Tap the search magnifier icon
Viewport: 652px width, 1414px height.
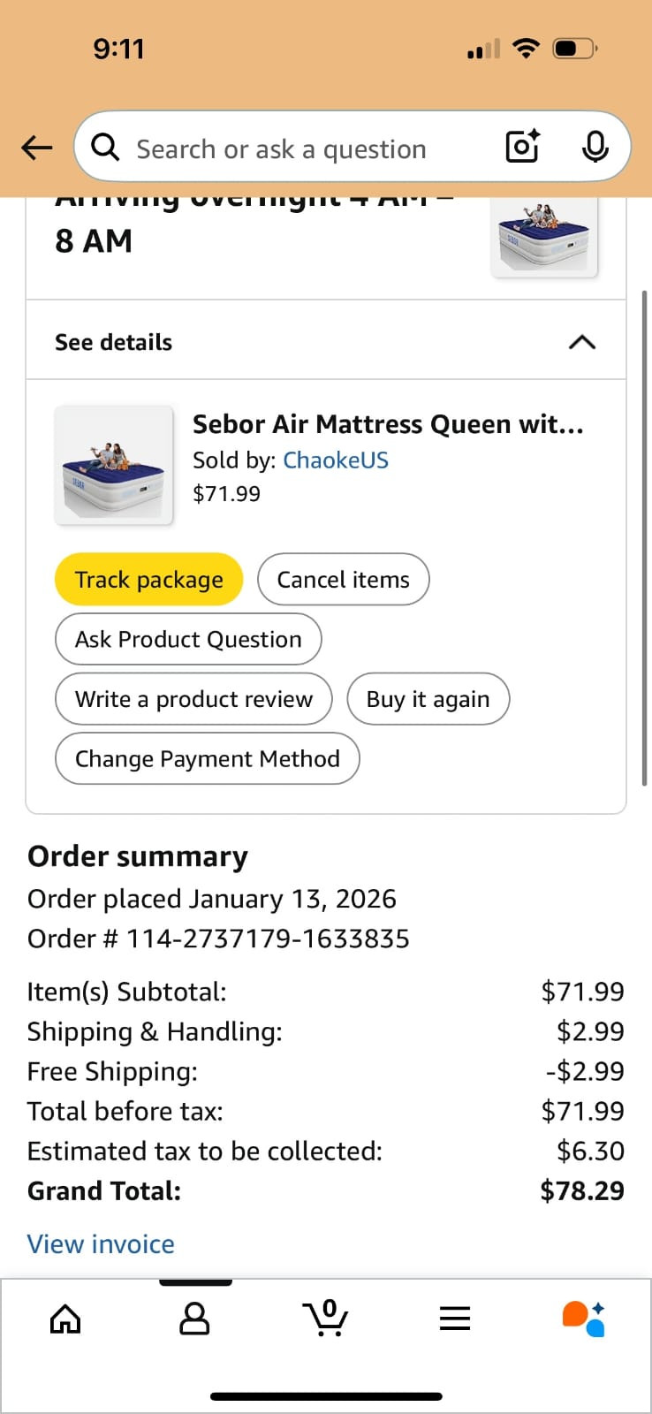tap(105, 148)
